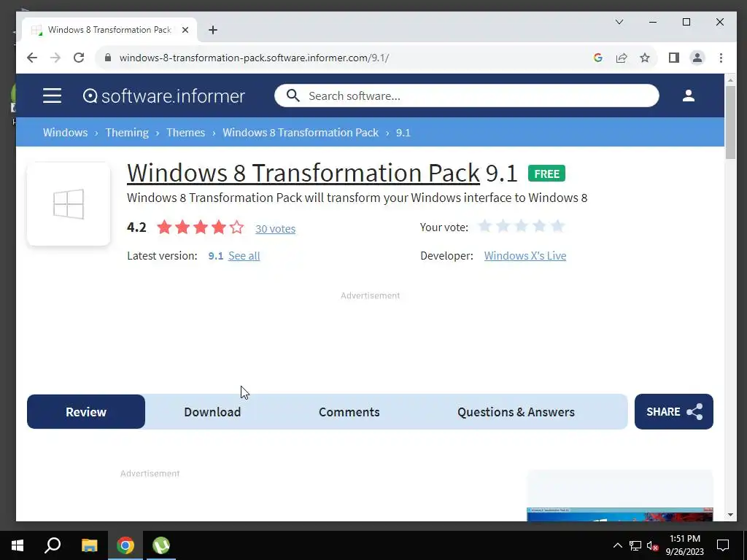The width and height of the screenshot is (747, 560).
Task: Switch to the Download tab
Action: [x=212, y=411]
